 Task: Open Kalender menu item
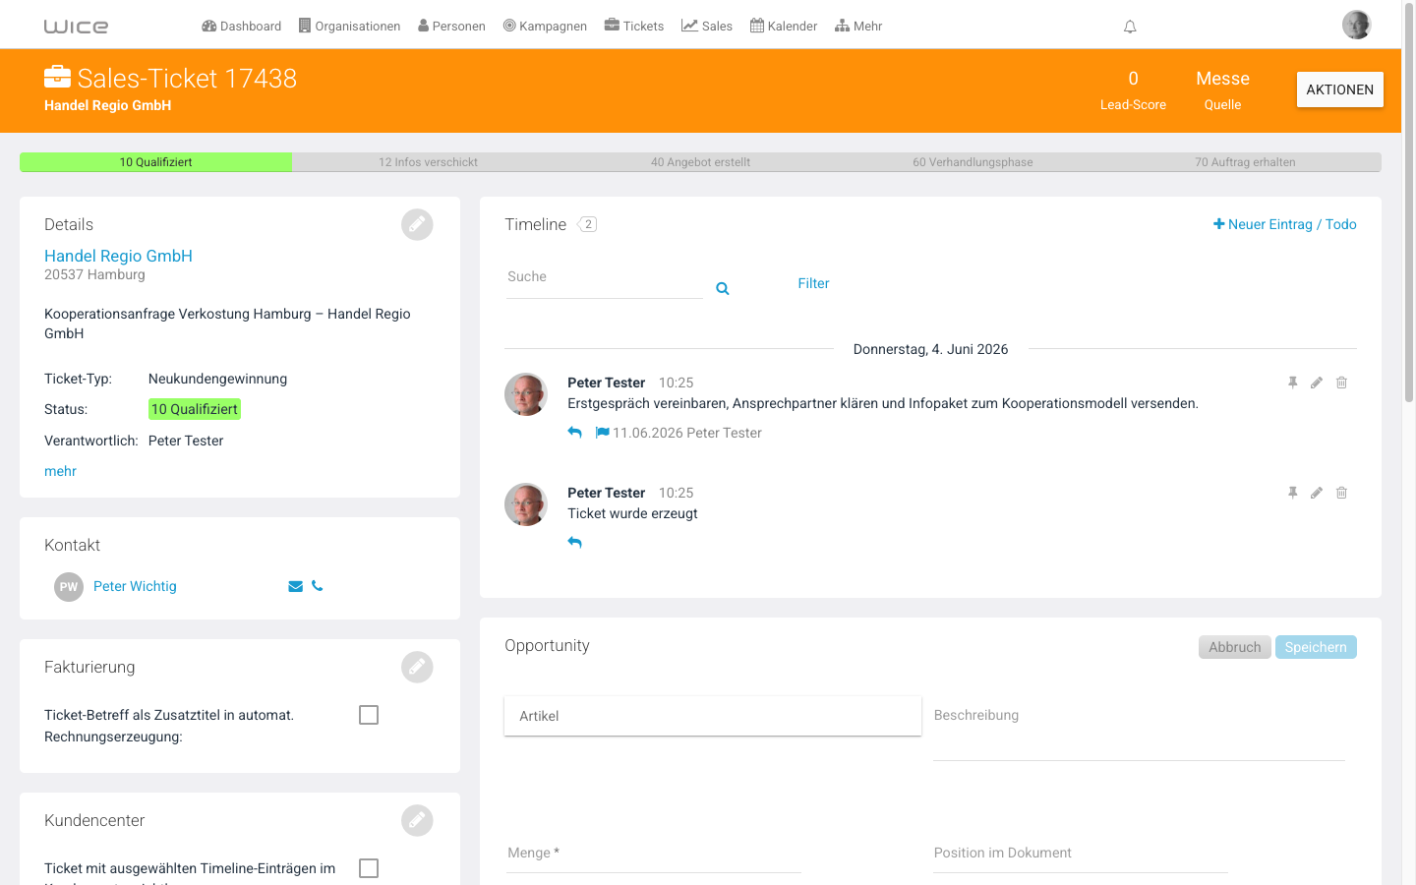[x=784, y=27]
